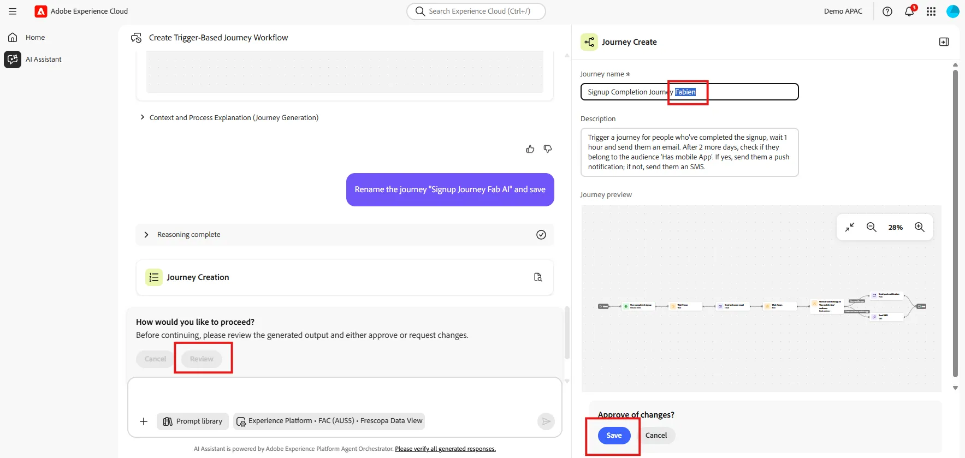
Task: Click Cancel in the chat proceed prompt
Action: [x=155, y=359]
